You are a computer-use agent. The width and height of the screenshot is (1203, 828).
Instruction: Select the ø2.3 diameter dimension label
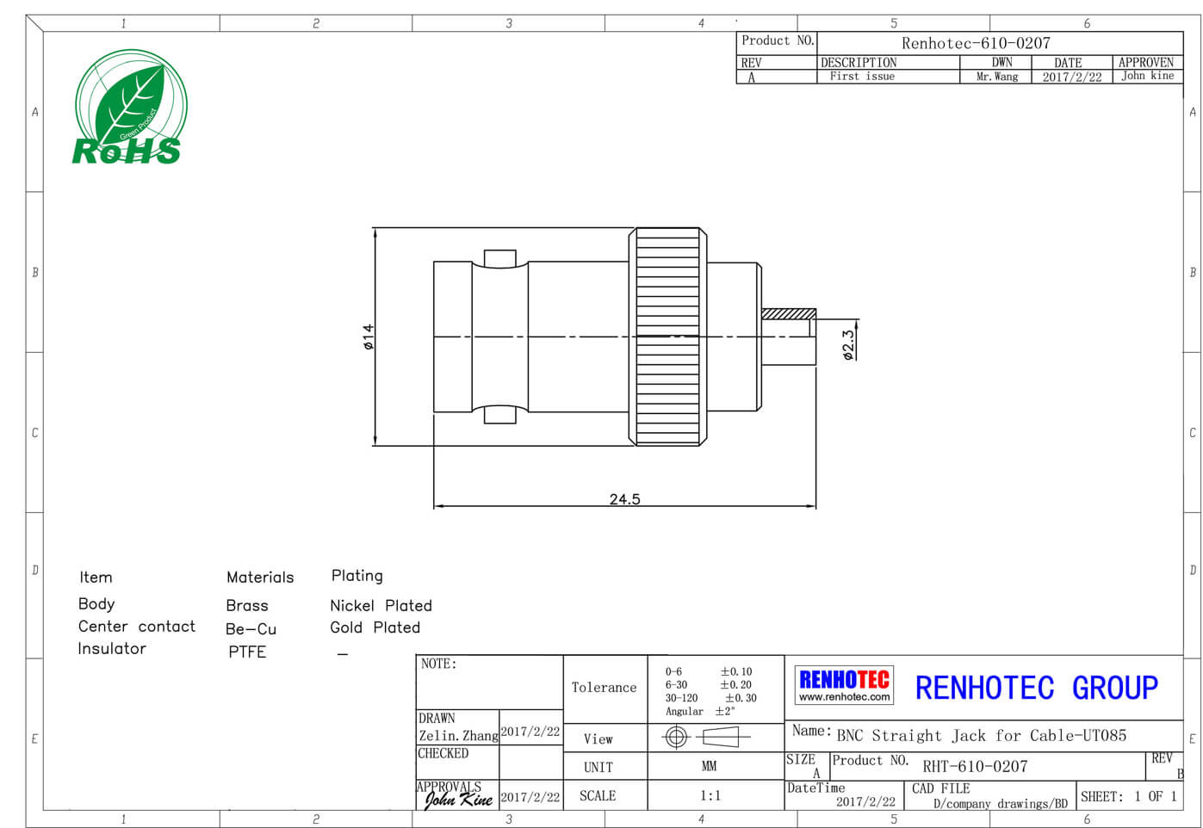pyautogui.click(x=849, y=343)
